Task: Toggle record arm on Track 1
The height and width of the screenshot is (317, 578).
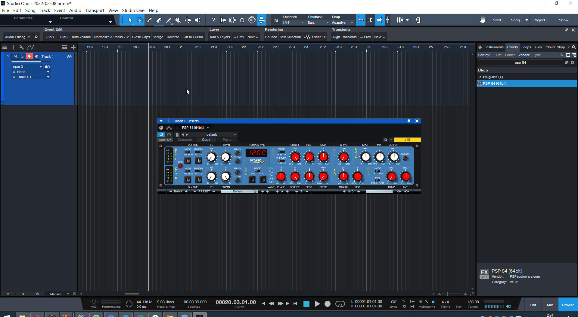Action: click(29, 56)
